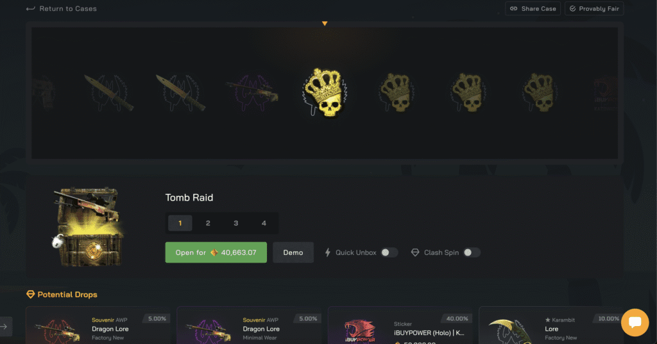This screenshot has height=344, width=657.
Task: Expand the left sidebar arrow
Action: pos(4,327)
